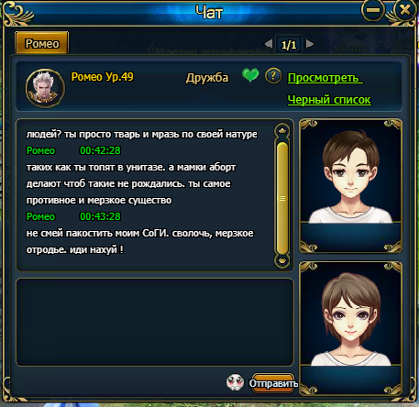
Task: Click the Ромео Ур.49 player name
Action: [103, 77]
